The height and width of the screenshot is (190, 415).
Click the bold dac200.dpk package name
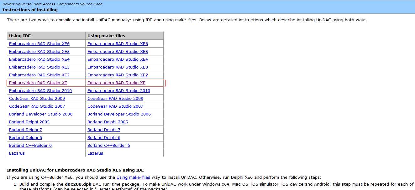pyautogui.click(x=78, y=184)
